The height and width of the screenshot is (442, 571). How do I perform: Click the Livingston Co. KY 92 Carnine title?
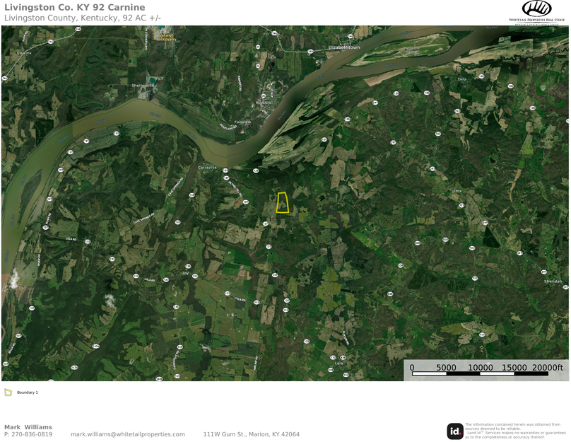[x=75, y=7]
